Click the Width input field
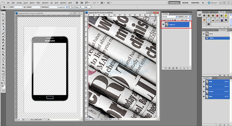The width and height of the screenshot is (232, 126). click(18, 7)
